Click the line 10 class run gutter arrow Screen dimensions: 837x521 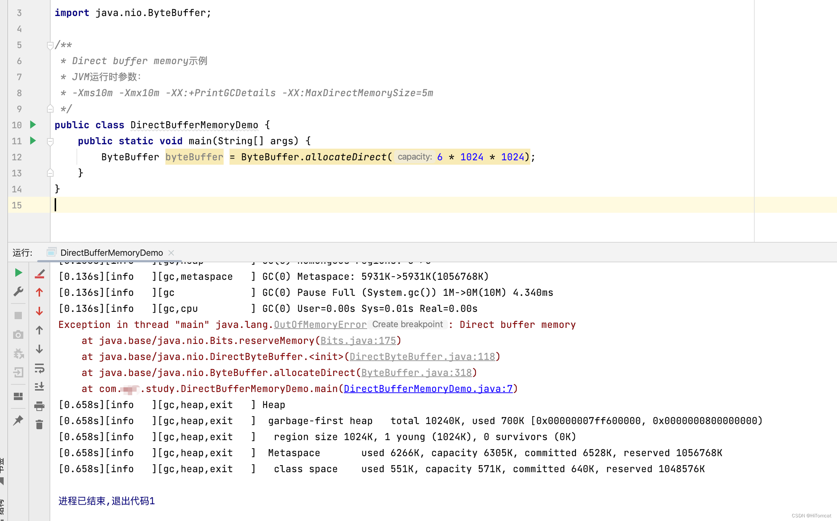pos(33,125)
